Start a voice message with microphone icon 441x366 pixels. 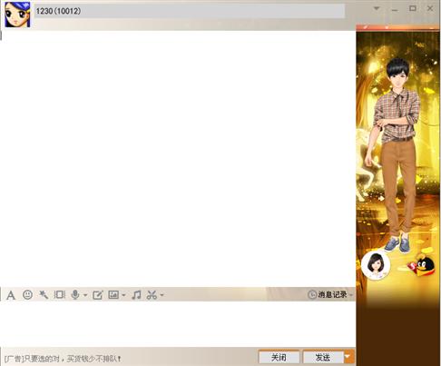coord(75,294)
